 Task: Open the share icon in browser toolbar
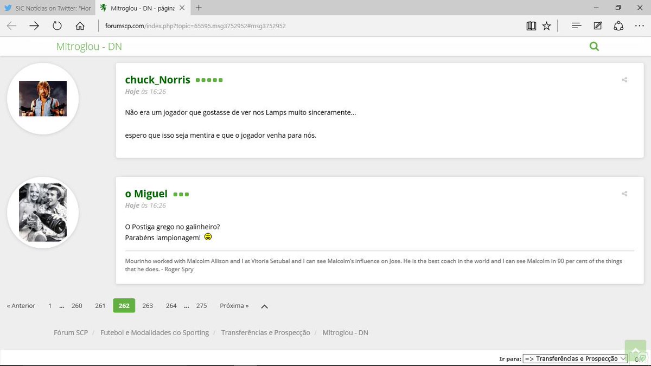[x=618, y=25]
